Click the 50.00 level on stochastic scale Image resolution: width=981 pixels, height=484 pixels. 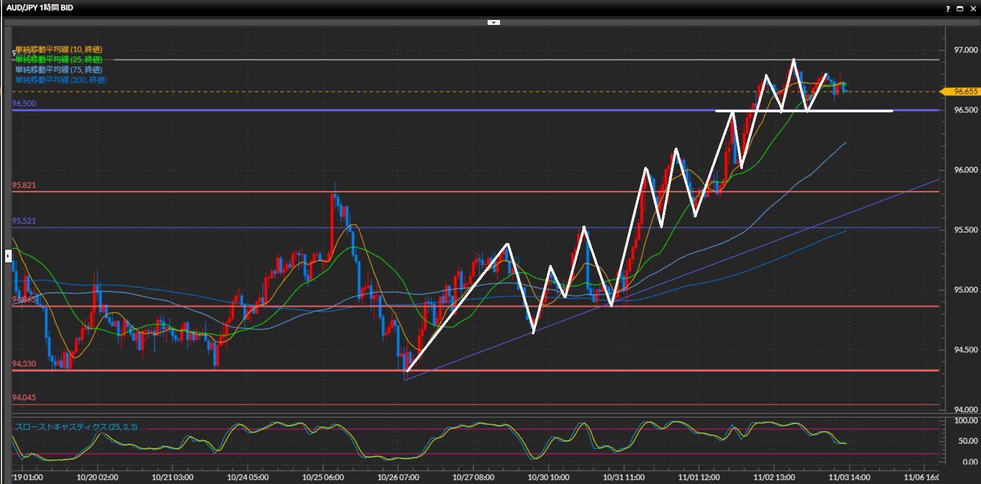[x=968, y=441]
